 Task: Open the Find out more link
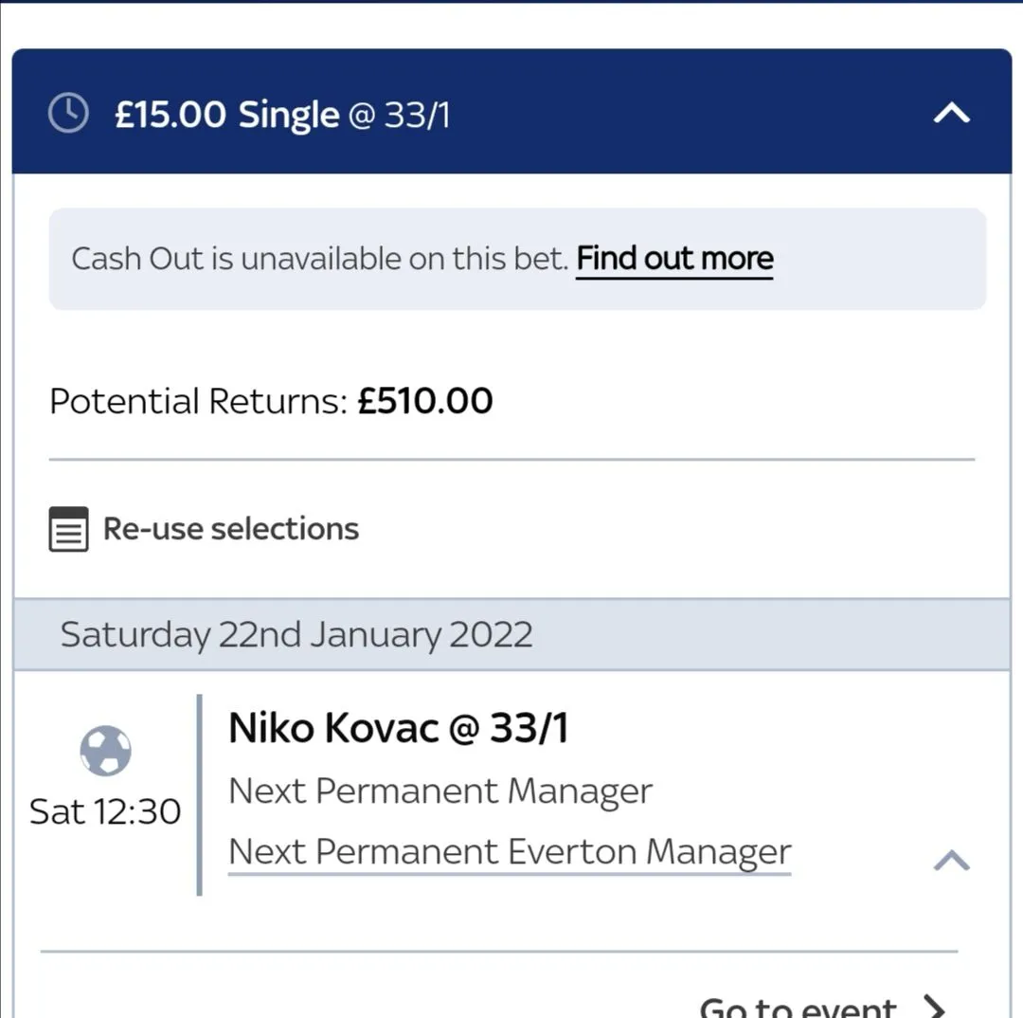(674, 259)
